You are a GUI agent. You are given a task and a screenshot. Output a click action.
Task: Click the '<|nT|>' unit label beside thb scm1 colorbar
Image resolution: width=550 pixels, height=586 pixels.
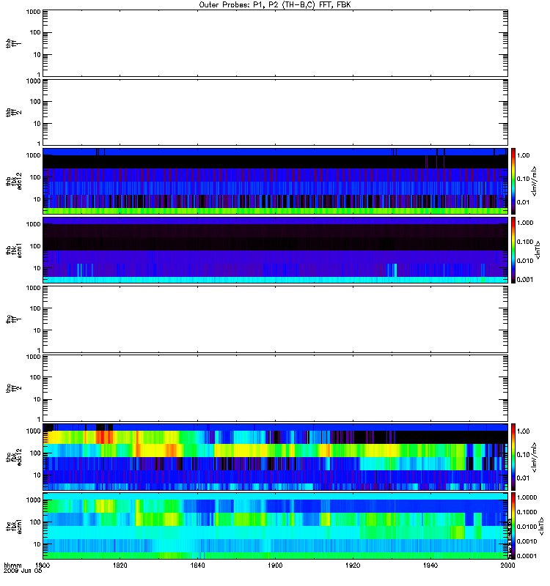click(x=538, y=250)
